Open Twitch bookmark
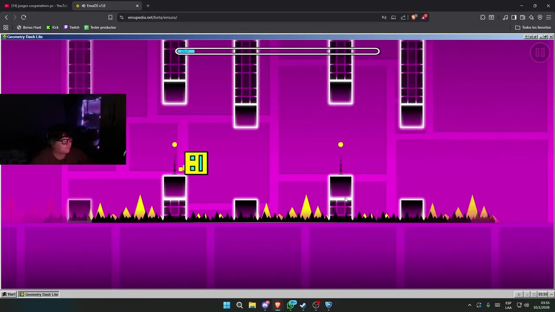Viewport: 555px width, 312px height. click(x=72, y=27)
